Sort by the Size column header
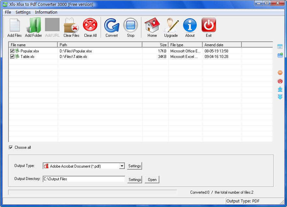 (155, 45)
